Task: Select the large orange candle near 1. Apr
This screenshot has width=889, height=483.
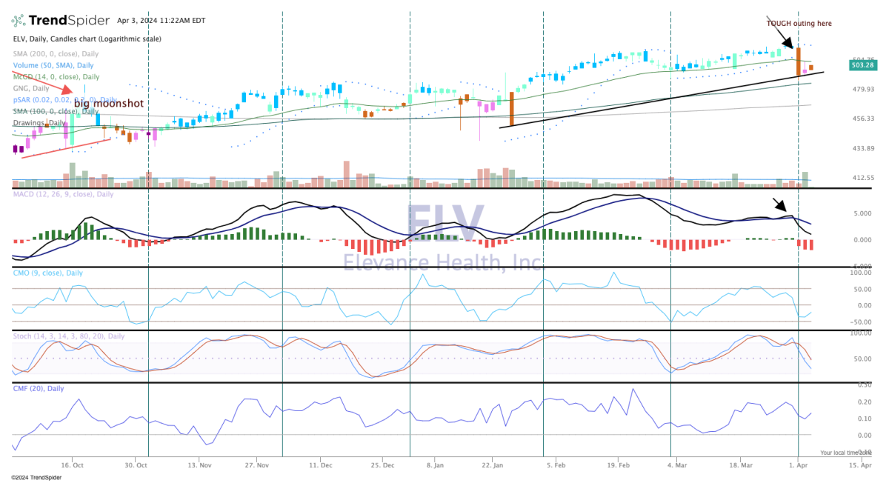Action: (799, 61)
